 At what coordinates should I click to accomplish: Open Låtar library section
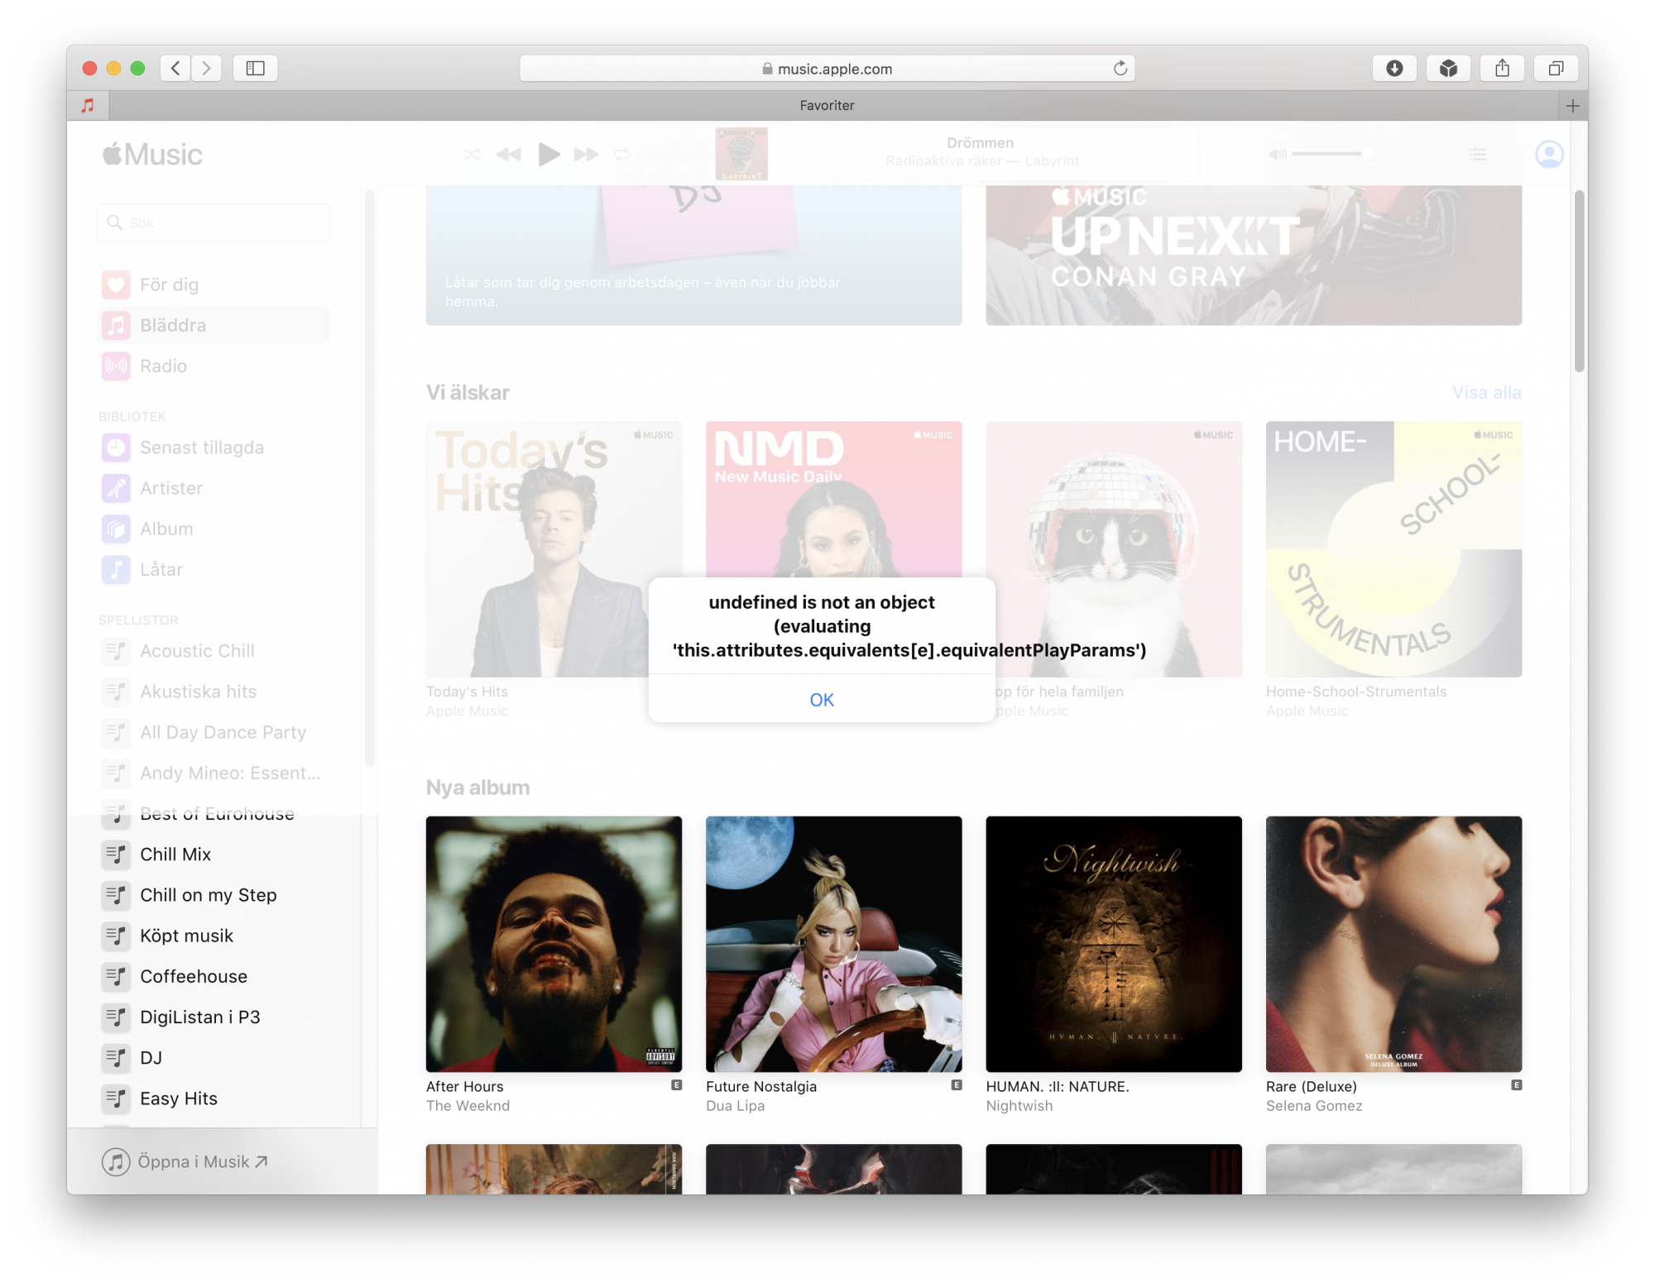pyautogui.click(x=213, y=569)
